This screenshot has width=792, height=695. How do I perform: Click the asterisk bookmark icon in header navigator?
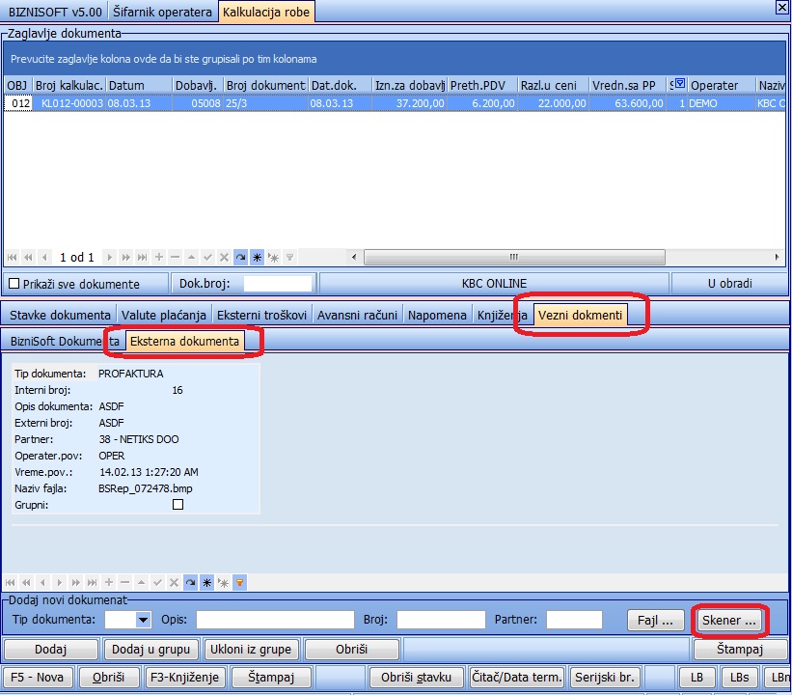tap(258, 258)
